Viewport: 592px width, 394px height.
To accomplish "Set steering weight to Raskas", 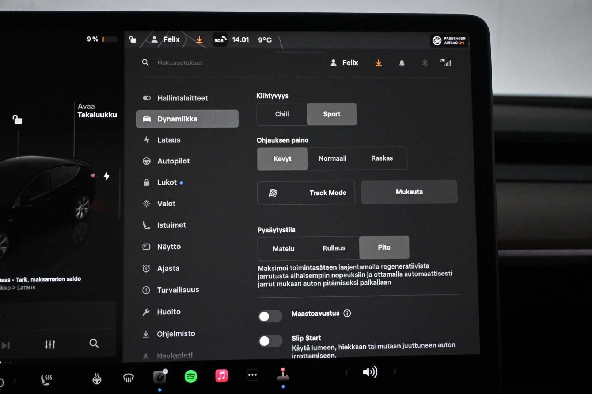I will tap(382, 158).
